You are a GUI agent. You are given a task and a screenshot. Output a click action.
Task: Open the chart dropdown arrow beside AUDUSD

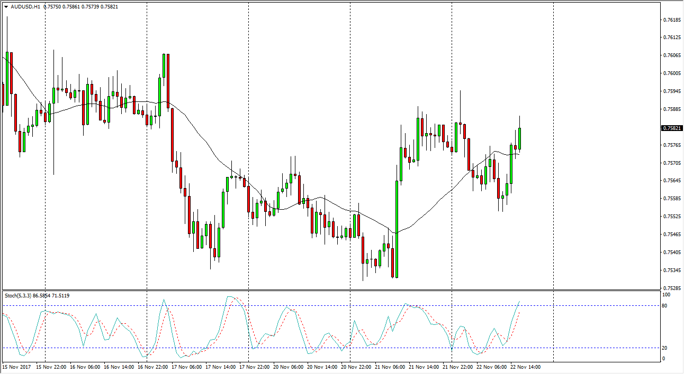(6, 6)
